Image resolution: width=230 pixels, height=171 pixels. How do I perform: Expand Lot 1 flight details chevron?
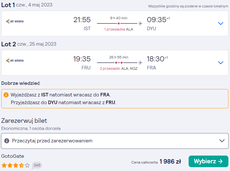[220, 23]
